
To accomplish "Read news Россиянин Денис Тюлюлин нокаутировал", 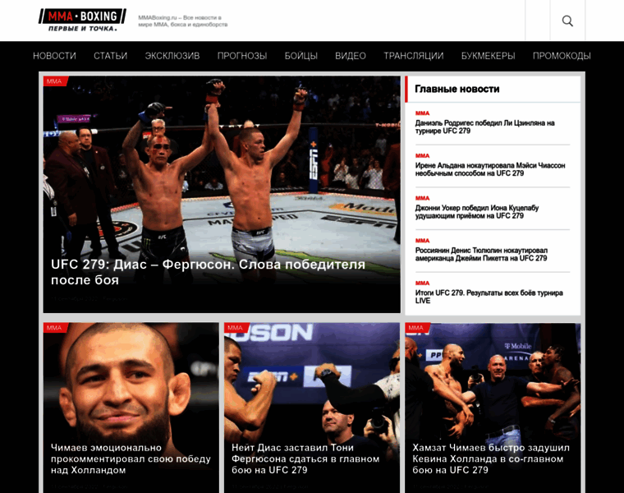I will [x=481, y=255].
